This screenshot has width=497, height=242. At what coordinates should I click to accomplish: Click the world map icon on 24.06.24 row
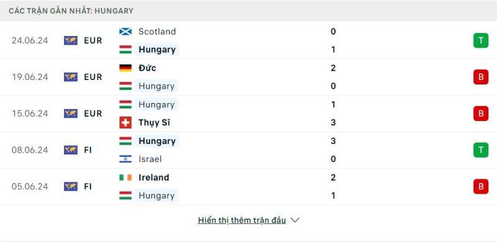(71, 40)
